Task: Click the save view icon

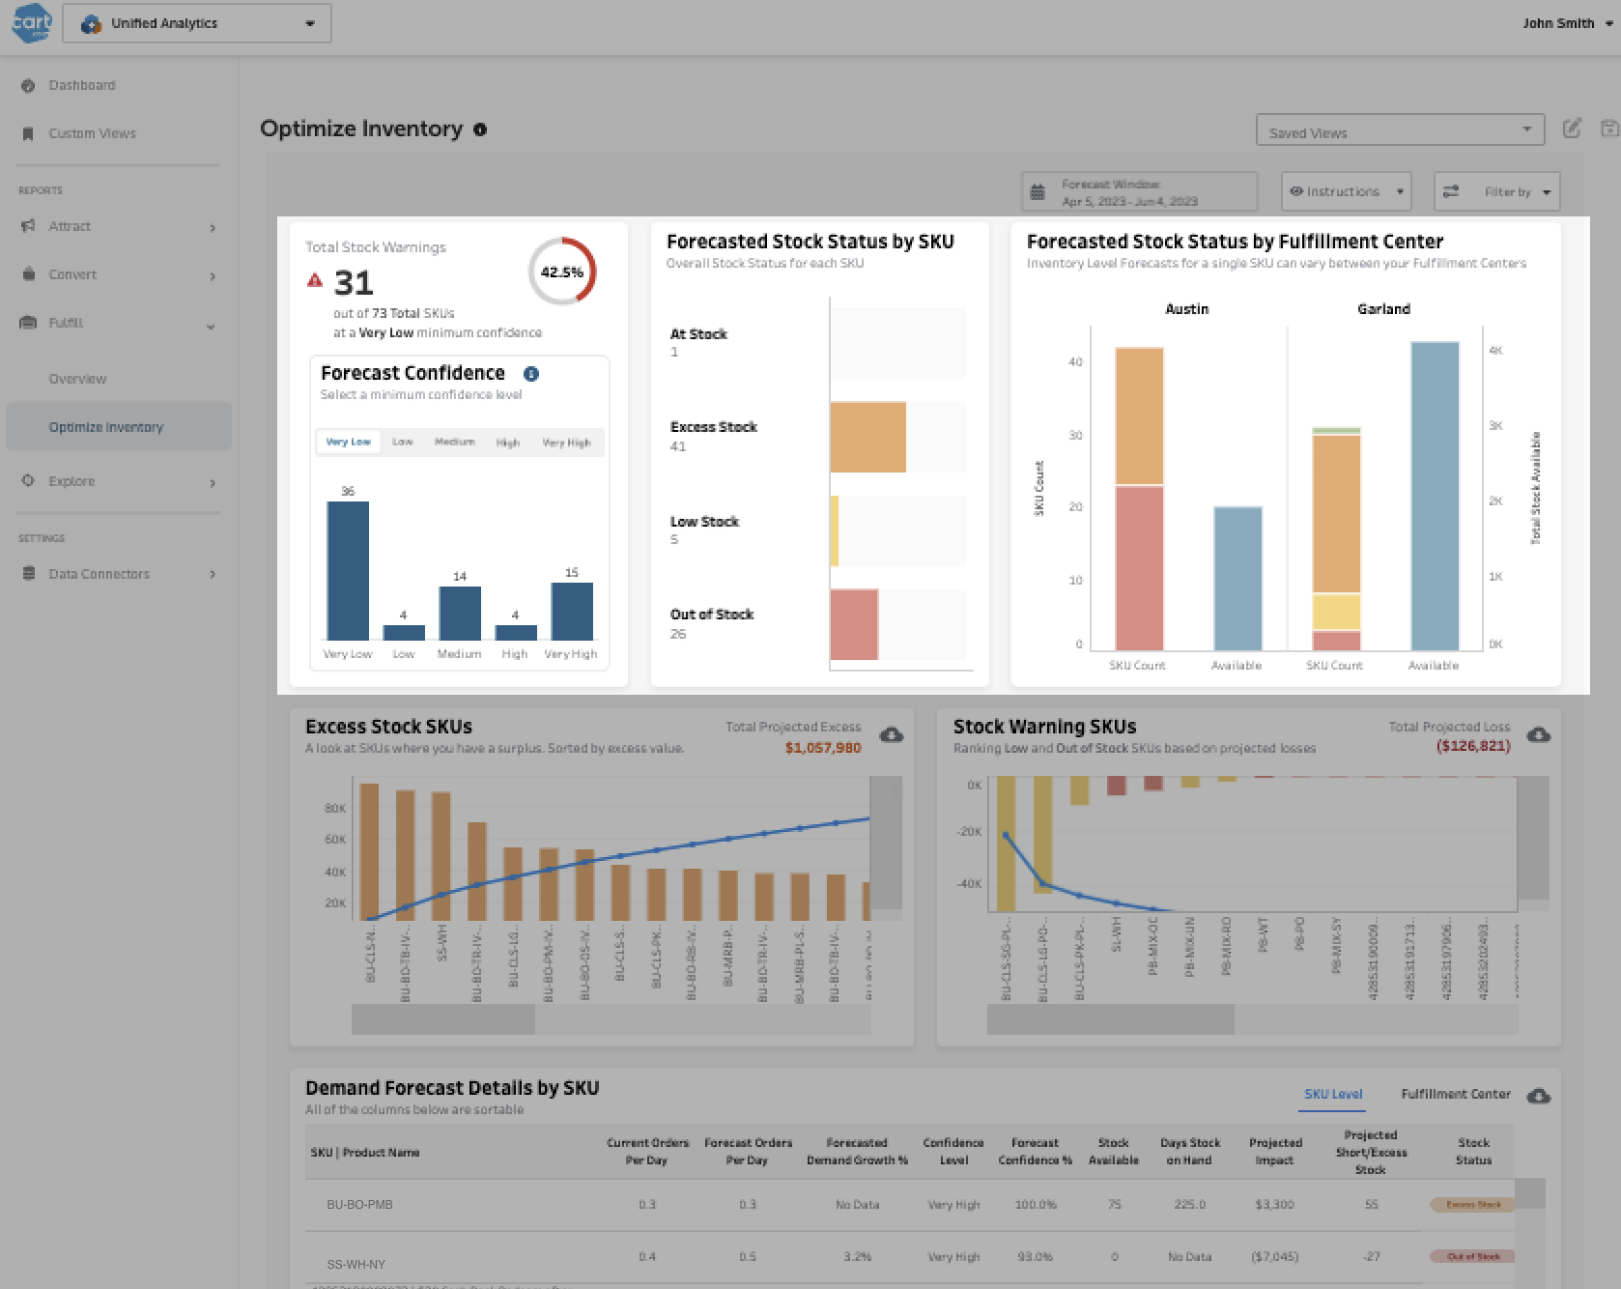Action: [x=1608, y=128]
